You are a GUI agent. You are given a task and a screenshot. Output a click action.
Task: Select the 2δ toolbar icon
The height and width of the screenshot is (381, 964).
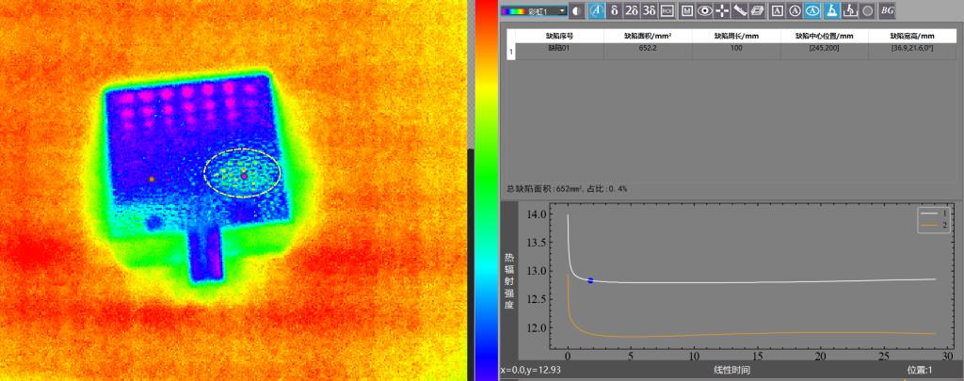tap(631, 10)
